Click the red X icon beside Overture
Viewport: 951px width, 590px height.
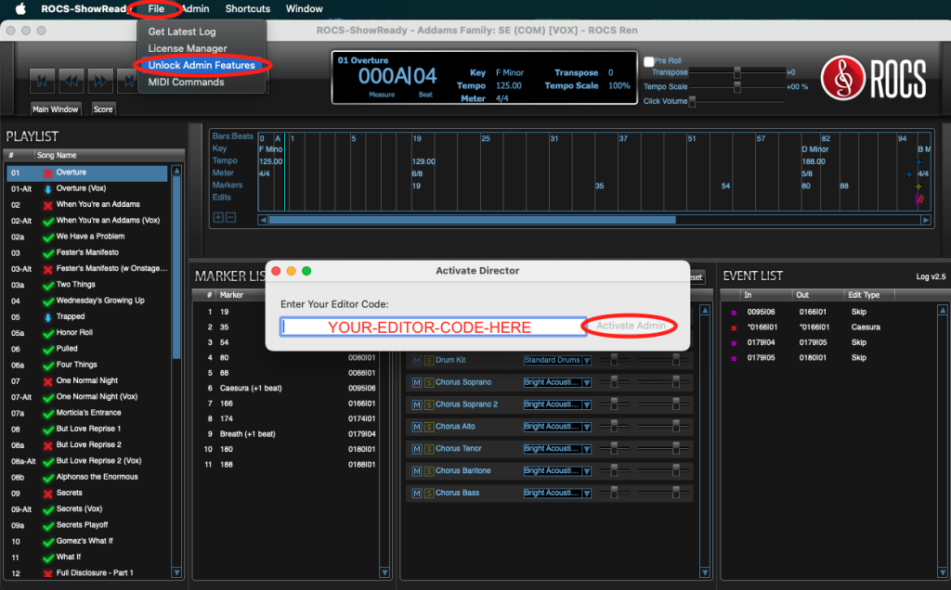click(x=48, y=173)
